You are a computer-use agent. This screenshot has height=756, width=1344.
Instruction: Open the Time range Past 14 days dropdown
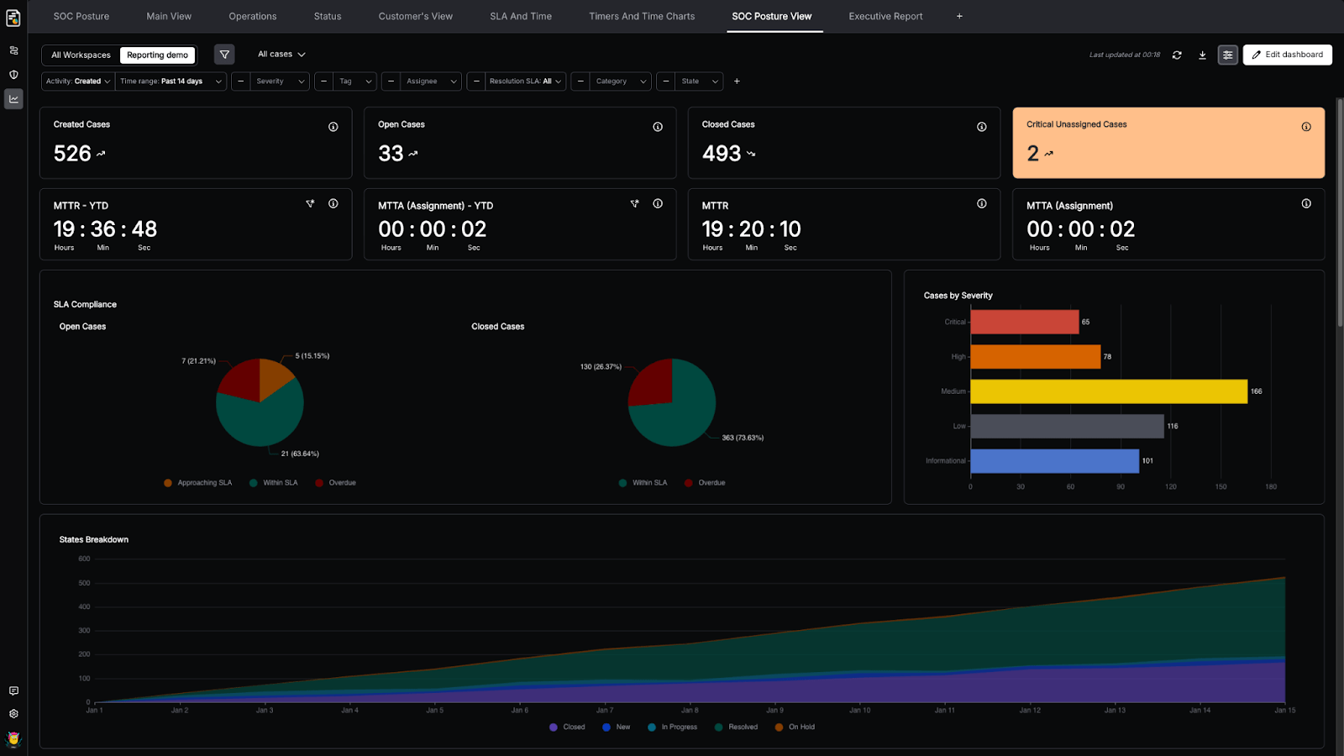[x=171, y=81]
